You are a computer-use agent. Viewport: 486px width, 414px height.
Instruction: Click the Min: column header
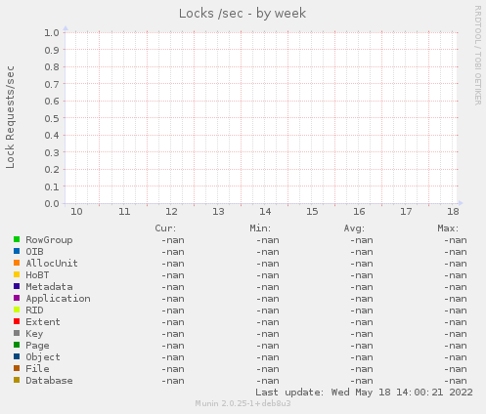pos(260,228)
